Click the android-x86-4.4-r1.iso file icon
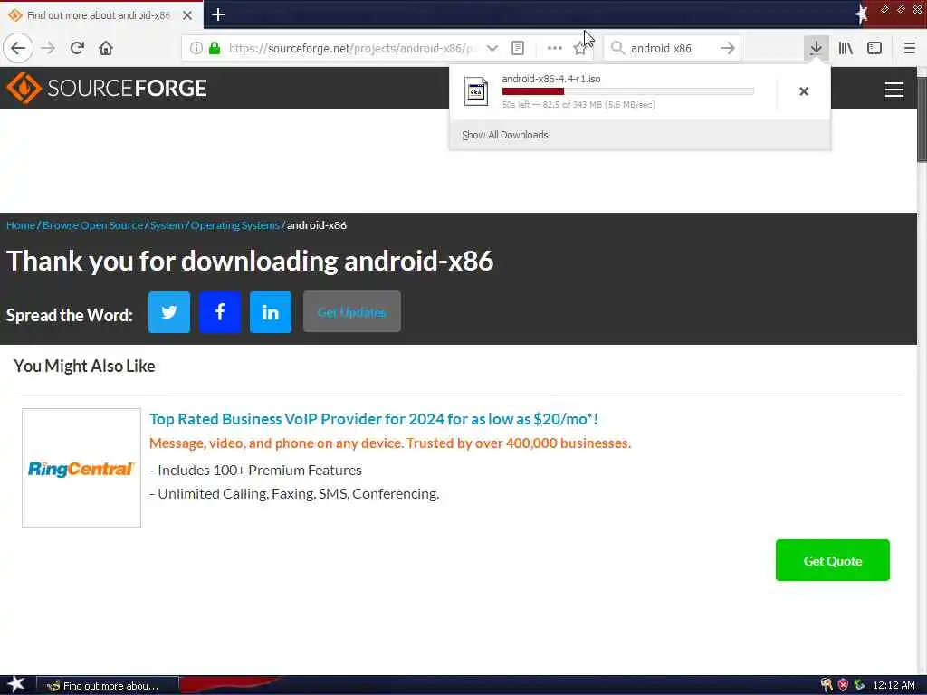Image resolution: width=927 pixels, height=695 pixels. tap(476, 91)
